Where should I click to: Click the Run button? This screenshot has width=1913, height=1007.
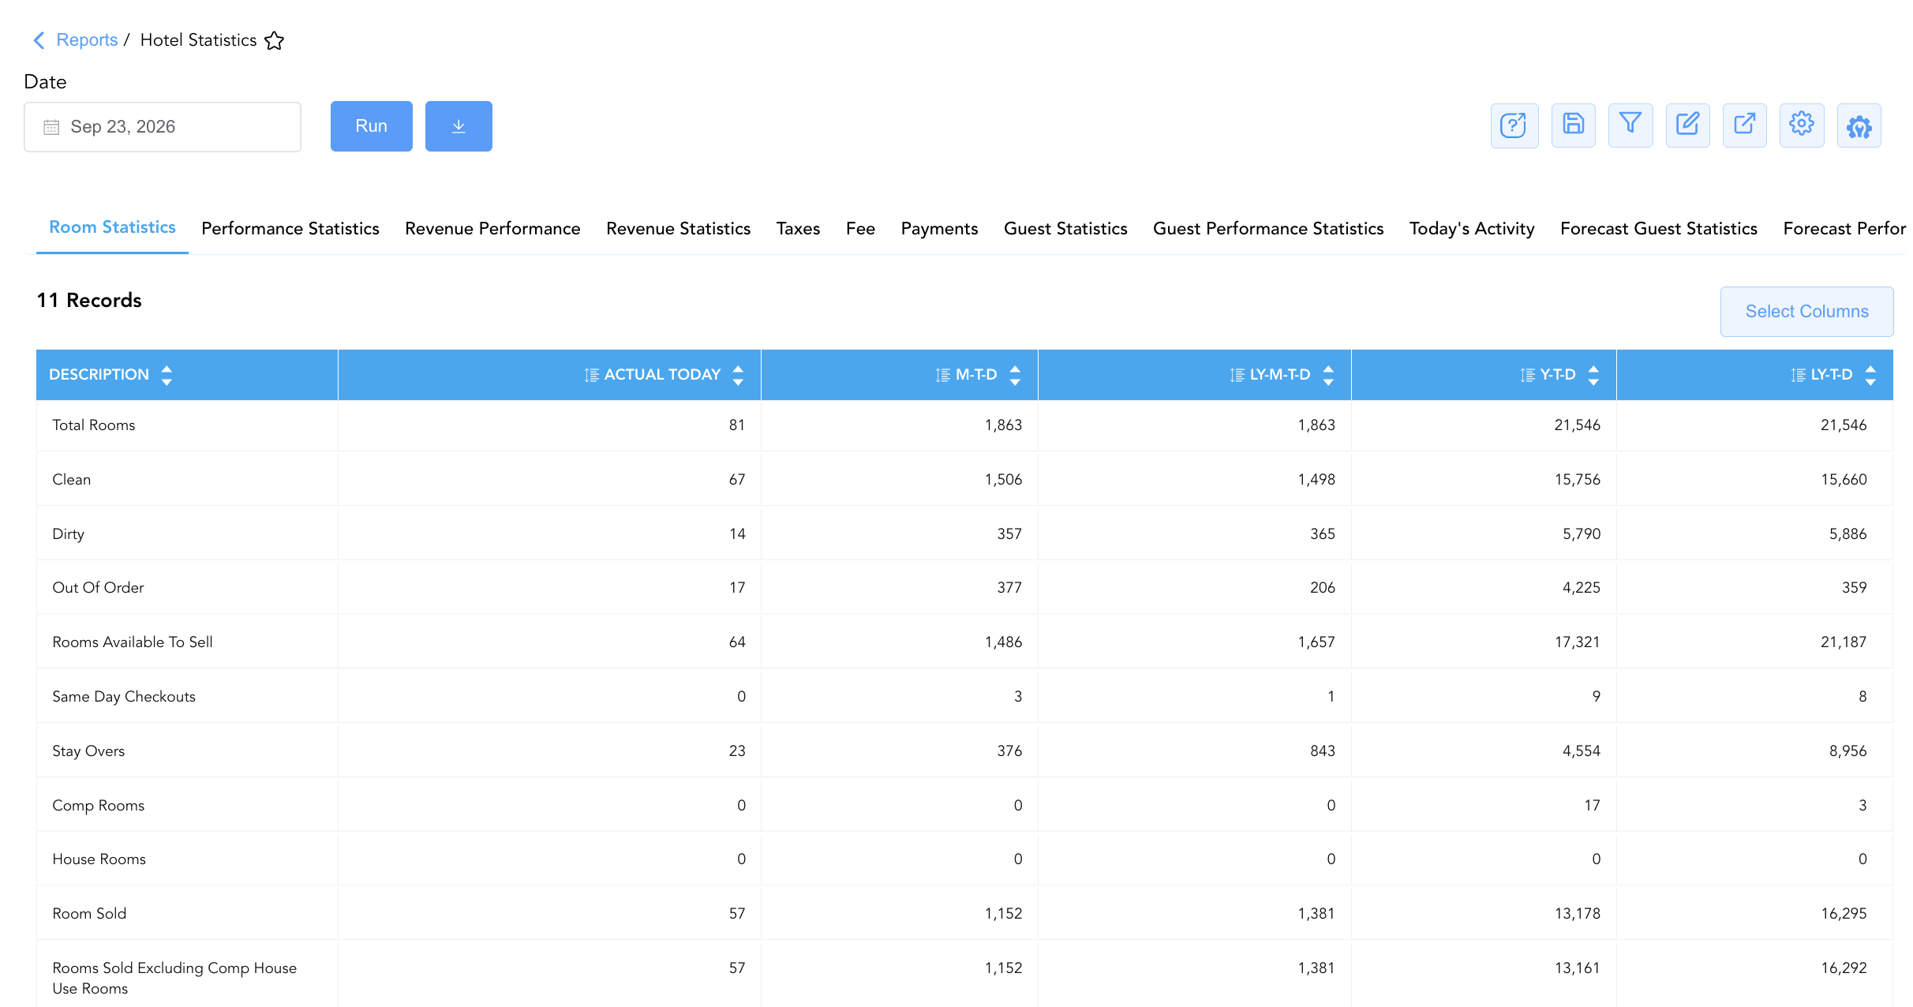click(372, 126)
